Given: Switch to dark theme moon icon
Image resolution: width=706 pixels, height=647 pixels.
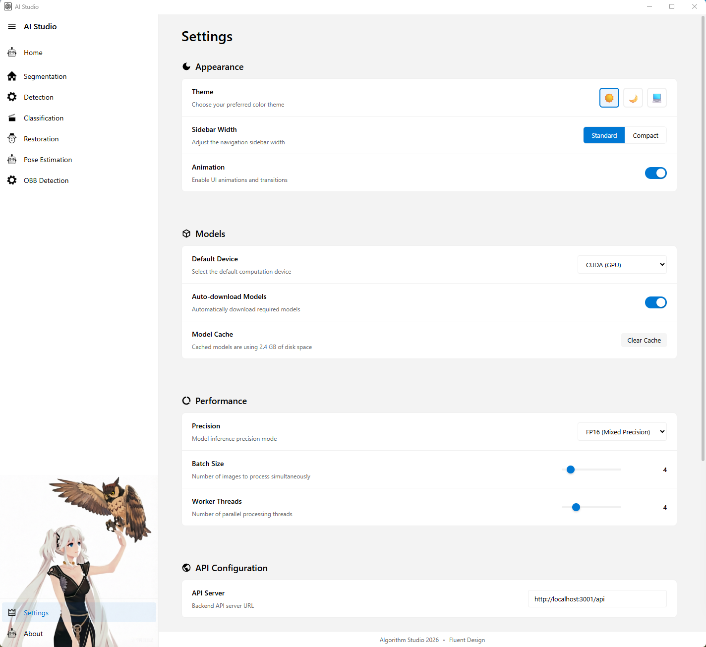Looking at the screenshot, I should click(633, 98).
